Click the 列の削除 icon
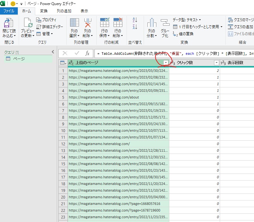This screenshot has width=254, height=222. click(88, 22)
